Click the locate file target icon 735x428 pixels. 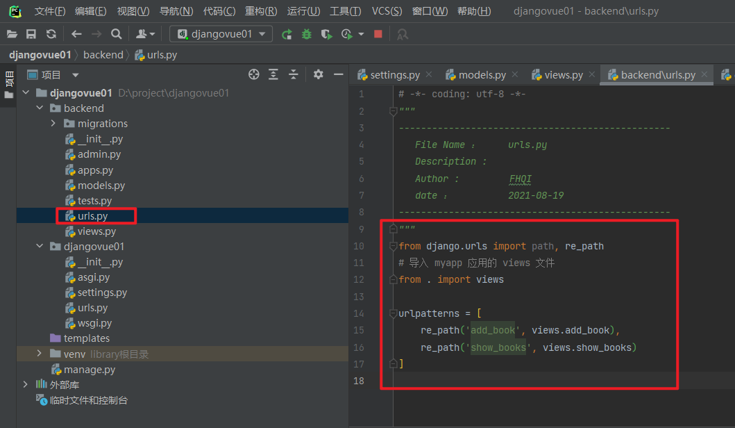pos(253,74)
